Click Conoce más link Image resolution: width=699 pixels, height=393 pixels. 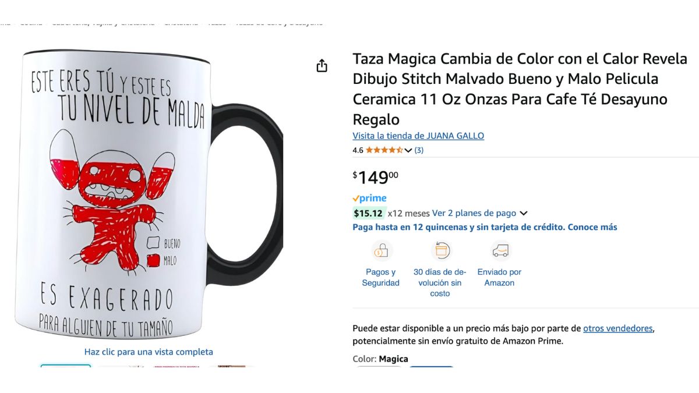[x=592, y=227]
